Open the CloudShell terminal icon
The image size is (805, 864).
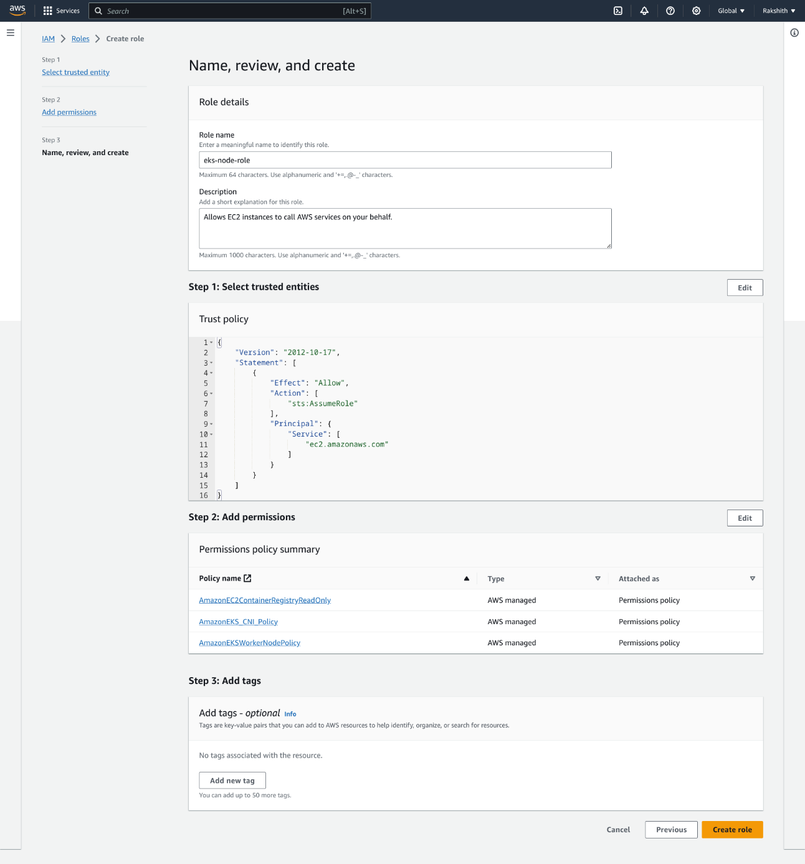pyautogui.click(x=618, y=11)
